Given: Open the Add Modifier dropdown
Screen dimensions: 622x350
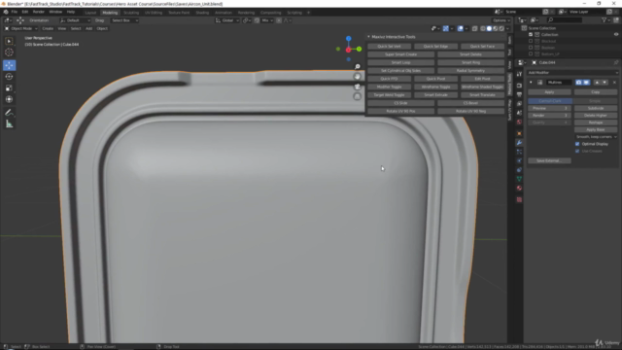Looking at the screenshot, I should (572, 73).
